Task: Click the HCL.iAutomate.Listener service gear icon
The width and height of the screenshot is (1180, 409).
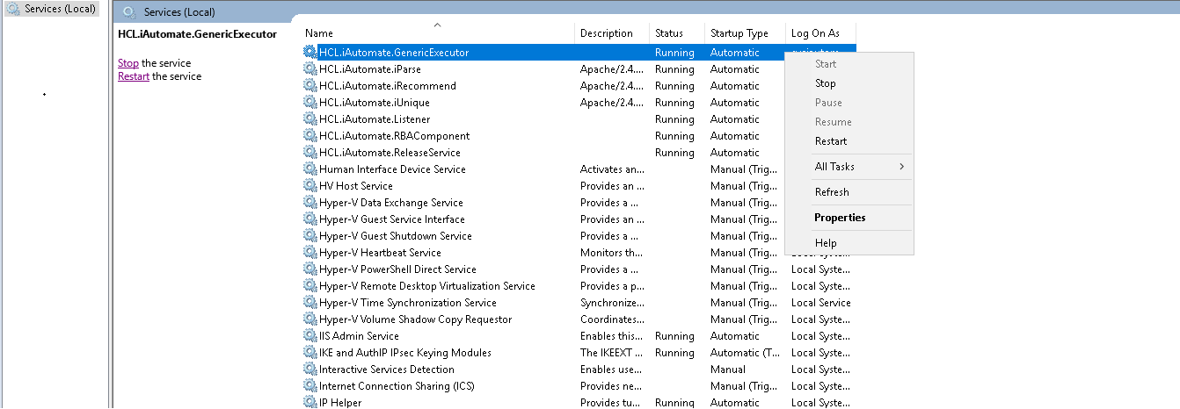Action: tap(310, 119)
